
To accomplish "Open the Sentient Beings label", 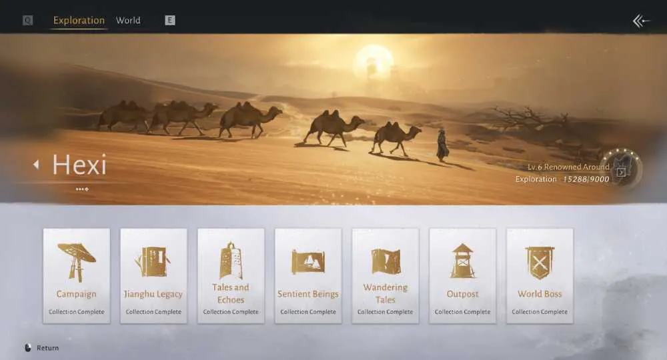I will 308,294.
